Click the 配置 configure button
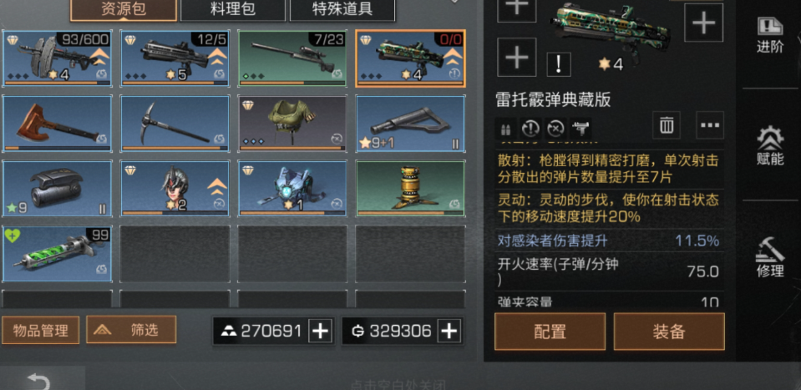The image size is (801, 390). 550,332
